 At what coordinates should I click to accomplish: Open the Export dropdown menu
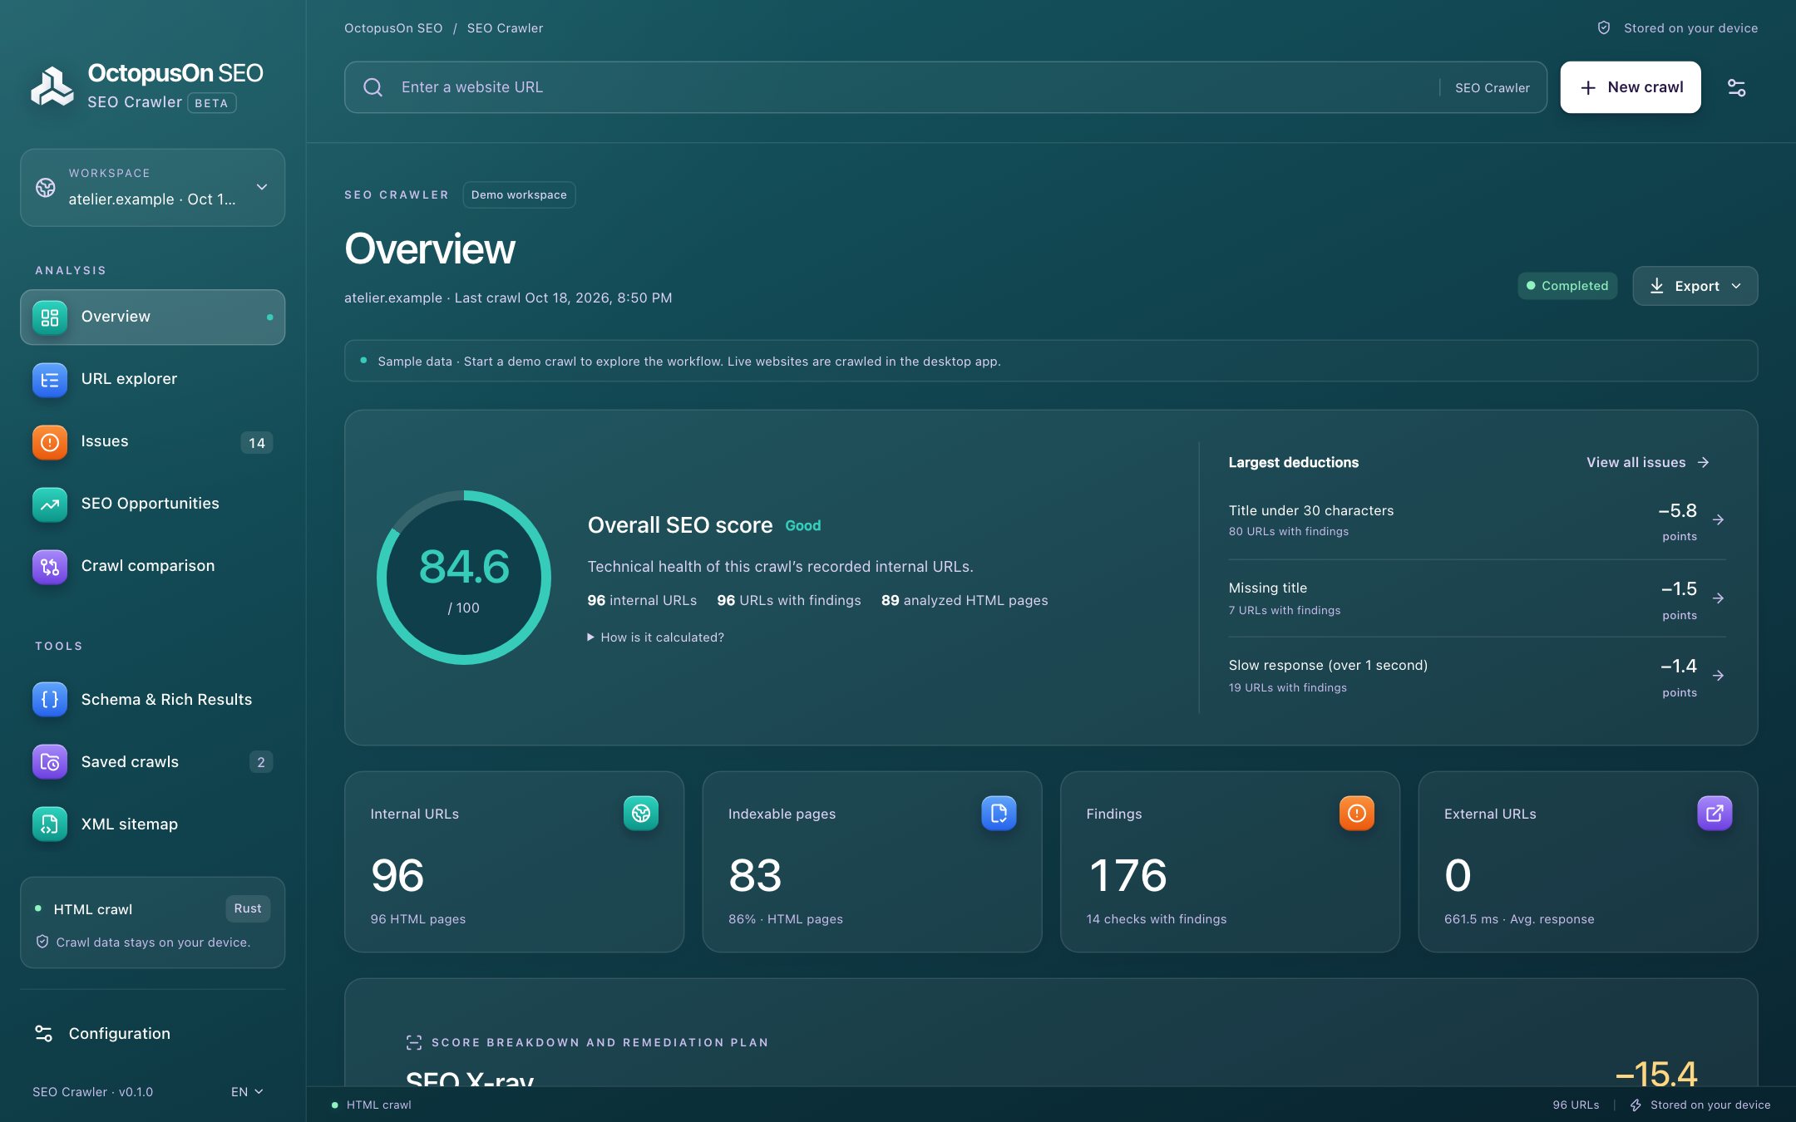1695,286
